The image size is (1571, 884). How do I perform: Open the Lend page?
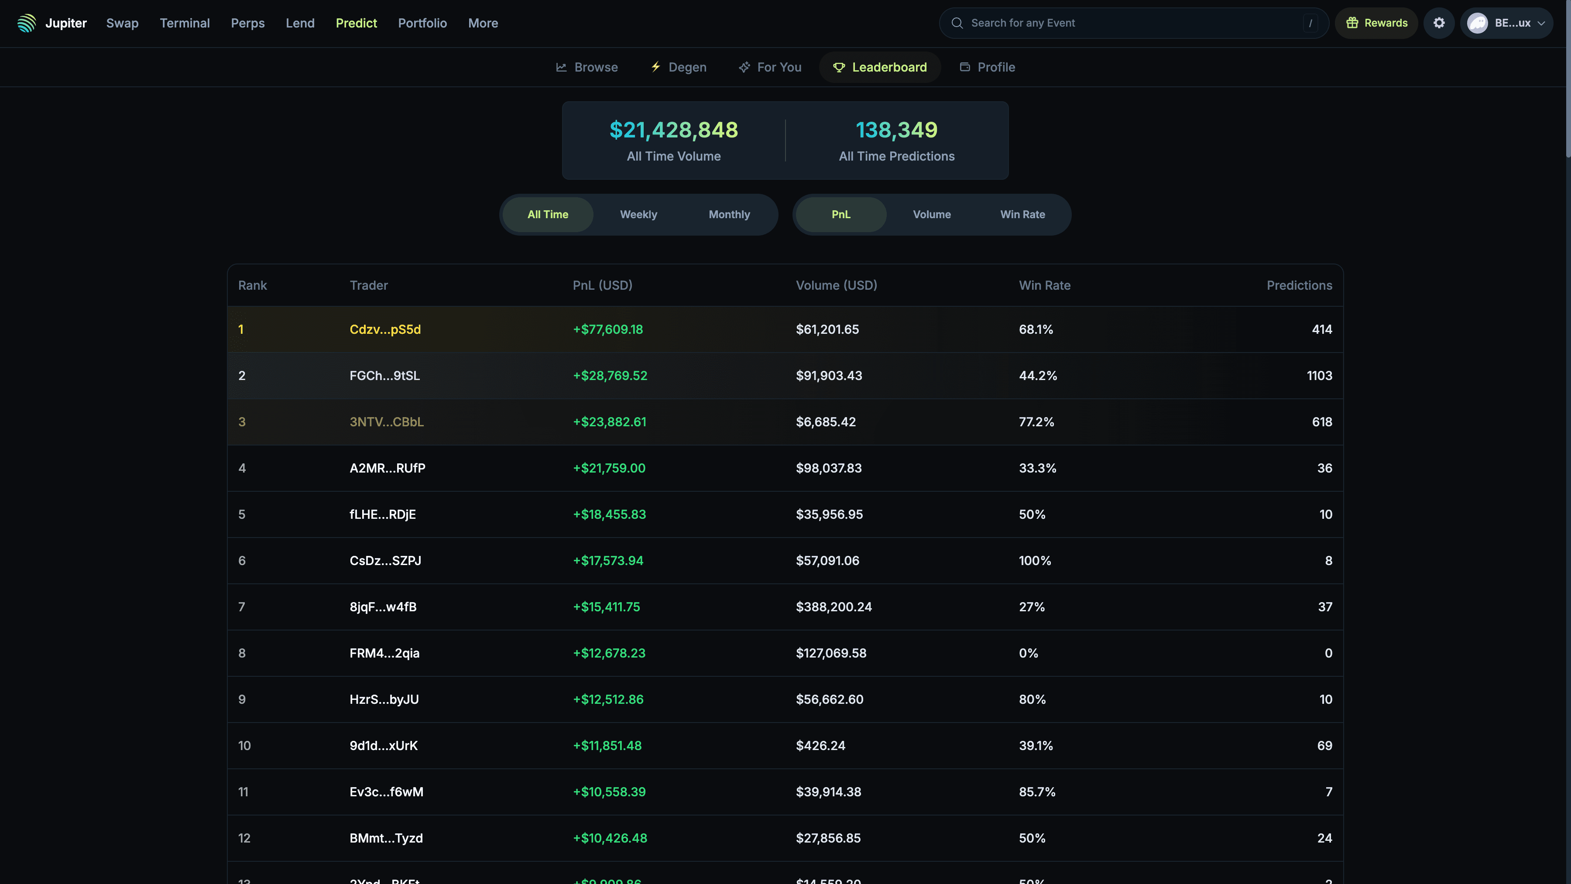pyautogui.click(x=300, y=23)
